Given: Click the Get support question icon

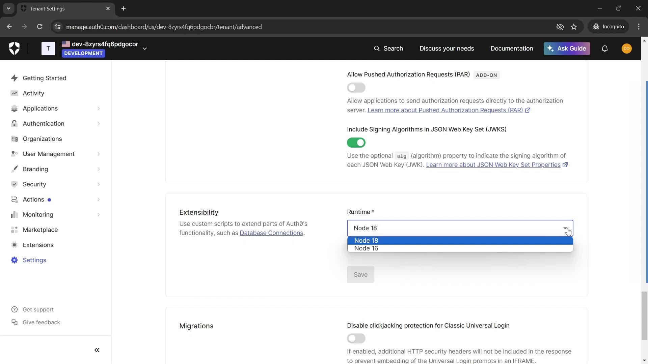Looking at the screenshot, I should pyautogui.click(x=15, y=310).
